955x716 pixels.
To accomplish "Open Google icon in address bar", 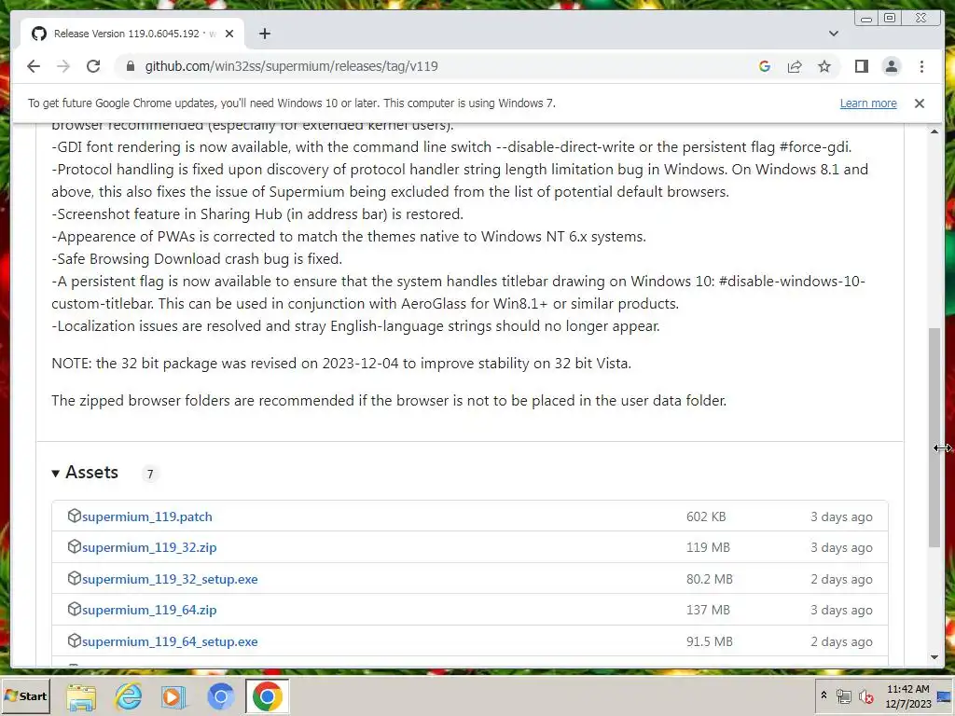I will click(x=765, y=66).
